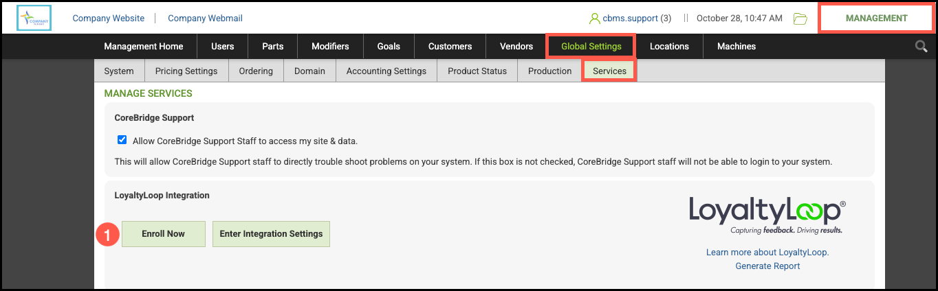Open Company Website link

click(x=109, y=19)
